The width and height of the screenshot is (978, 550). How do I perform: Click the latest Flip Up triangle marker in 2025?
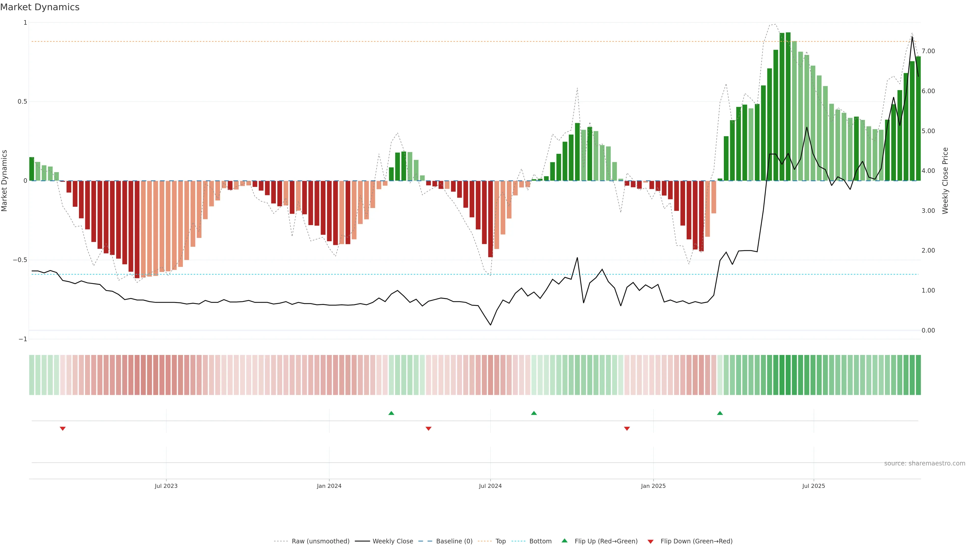720,413
